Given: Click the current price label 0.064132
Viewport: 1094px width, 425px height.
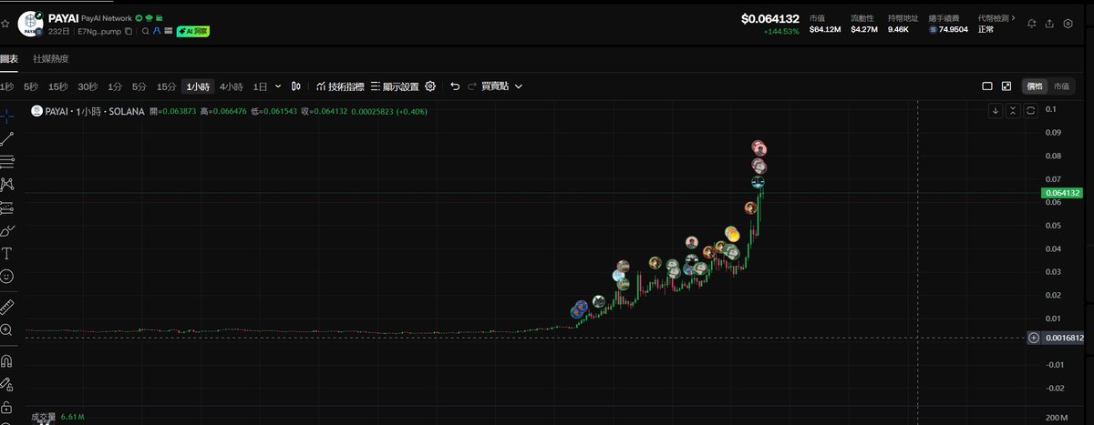Looking at the screenshot, I should [1061, 193].
